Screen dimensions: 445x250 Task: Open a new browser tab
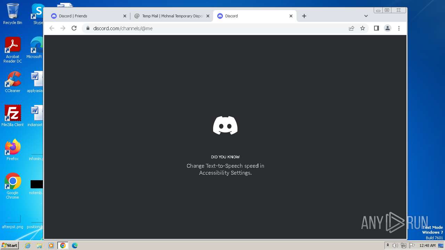[x=304, y=16]
